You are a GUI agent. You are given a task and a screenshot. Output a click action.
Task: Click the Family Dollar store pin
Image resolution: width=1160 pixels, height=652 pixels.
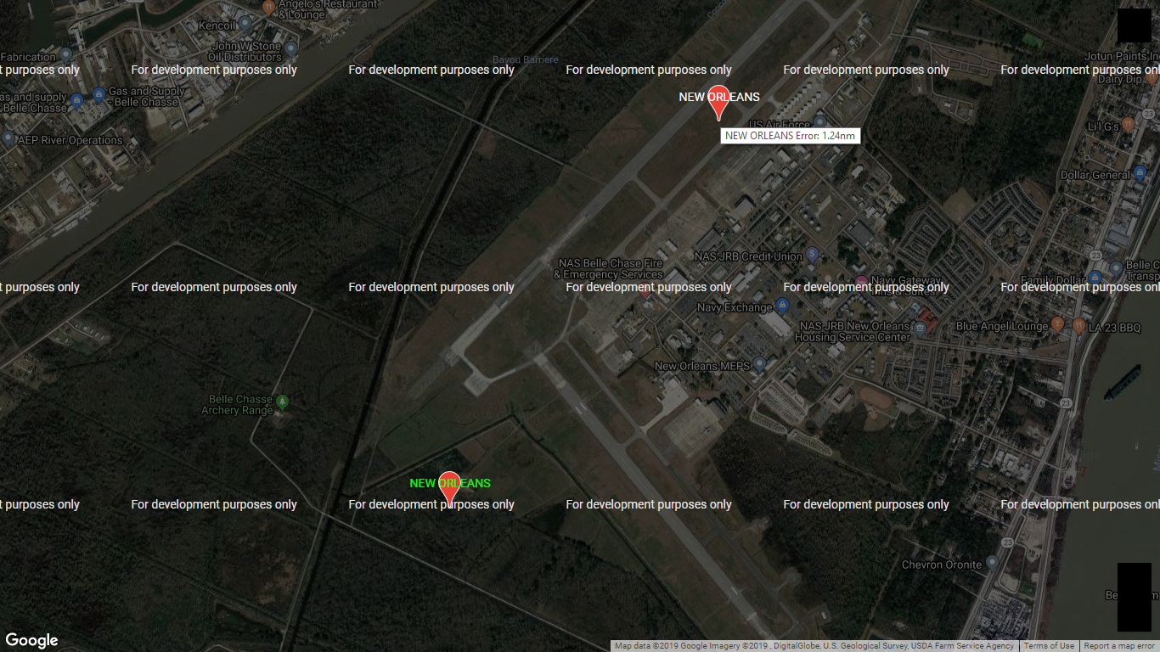click(1095, 278)
